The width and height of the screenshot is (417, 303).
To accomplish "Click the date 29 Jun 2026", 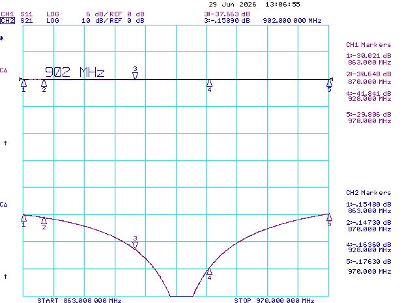I will pyautogui.click(x=233, y=5).
